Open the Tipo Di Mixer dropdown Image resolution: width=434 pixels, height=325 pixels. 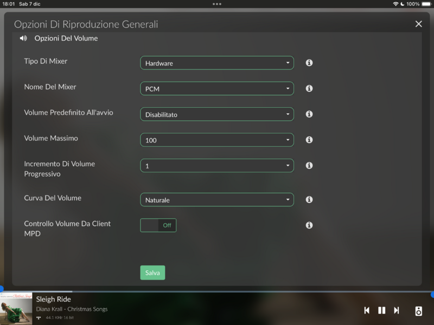[216, 63]
